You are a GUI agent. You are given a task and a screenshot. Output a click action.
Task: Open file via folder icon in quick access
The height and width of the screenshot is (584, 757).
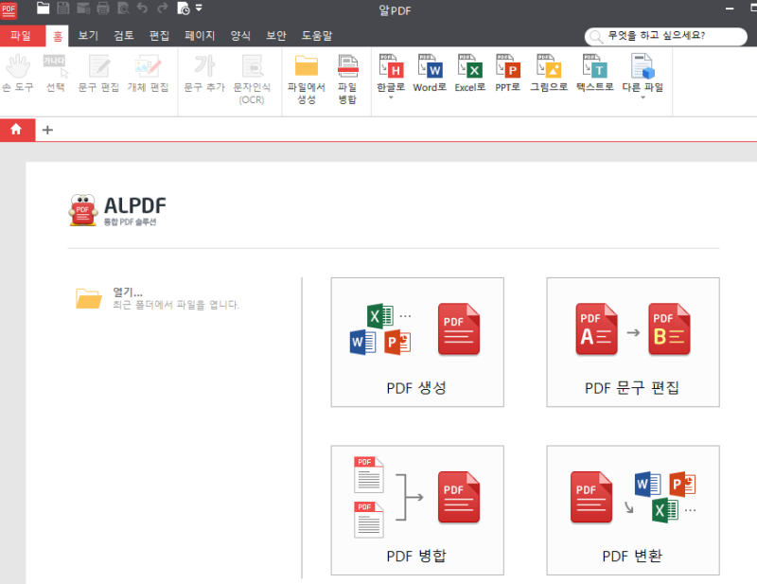coord(43,9)
